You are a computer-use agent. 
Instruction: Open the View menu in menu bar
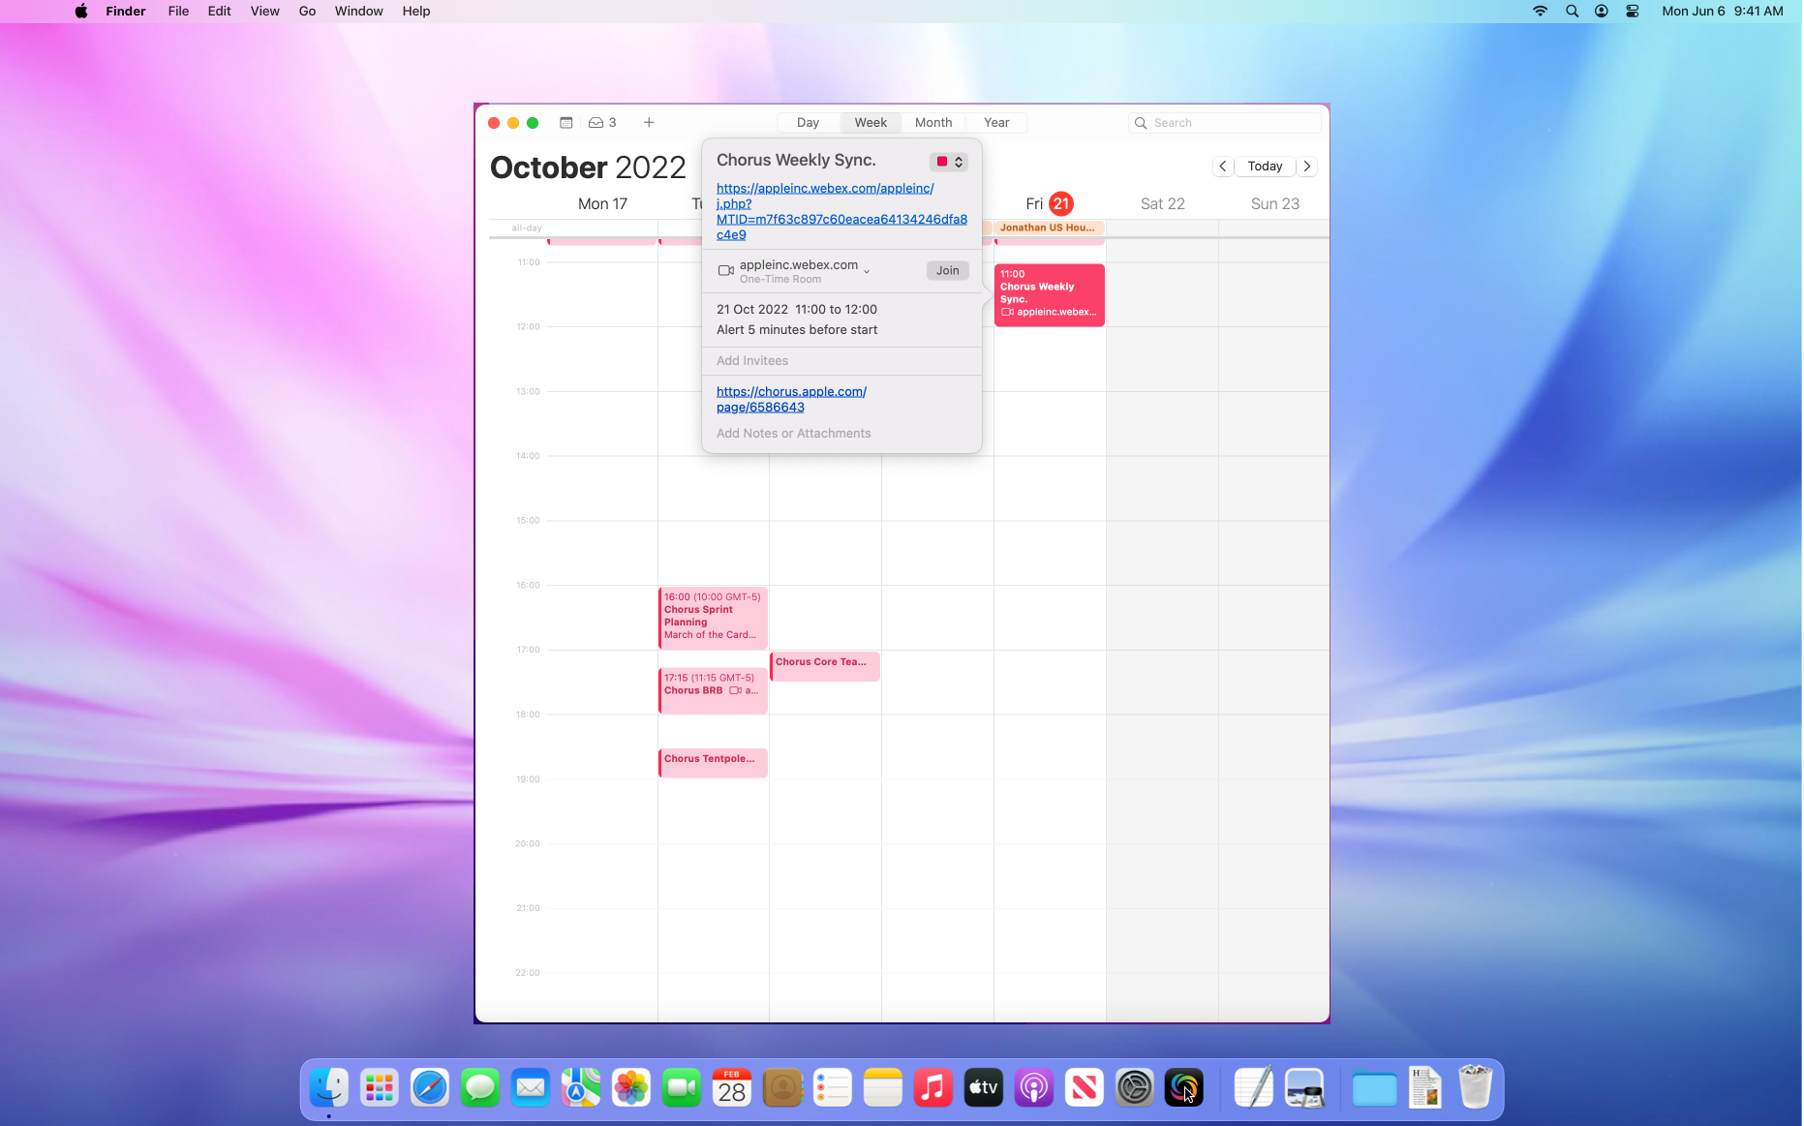[x=264, y=12]
